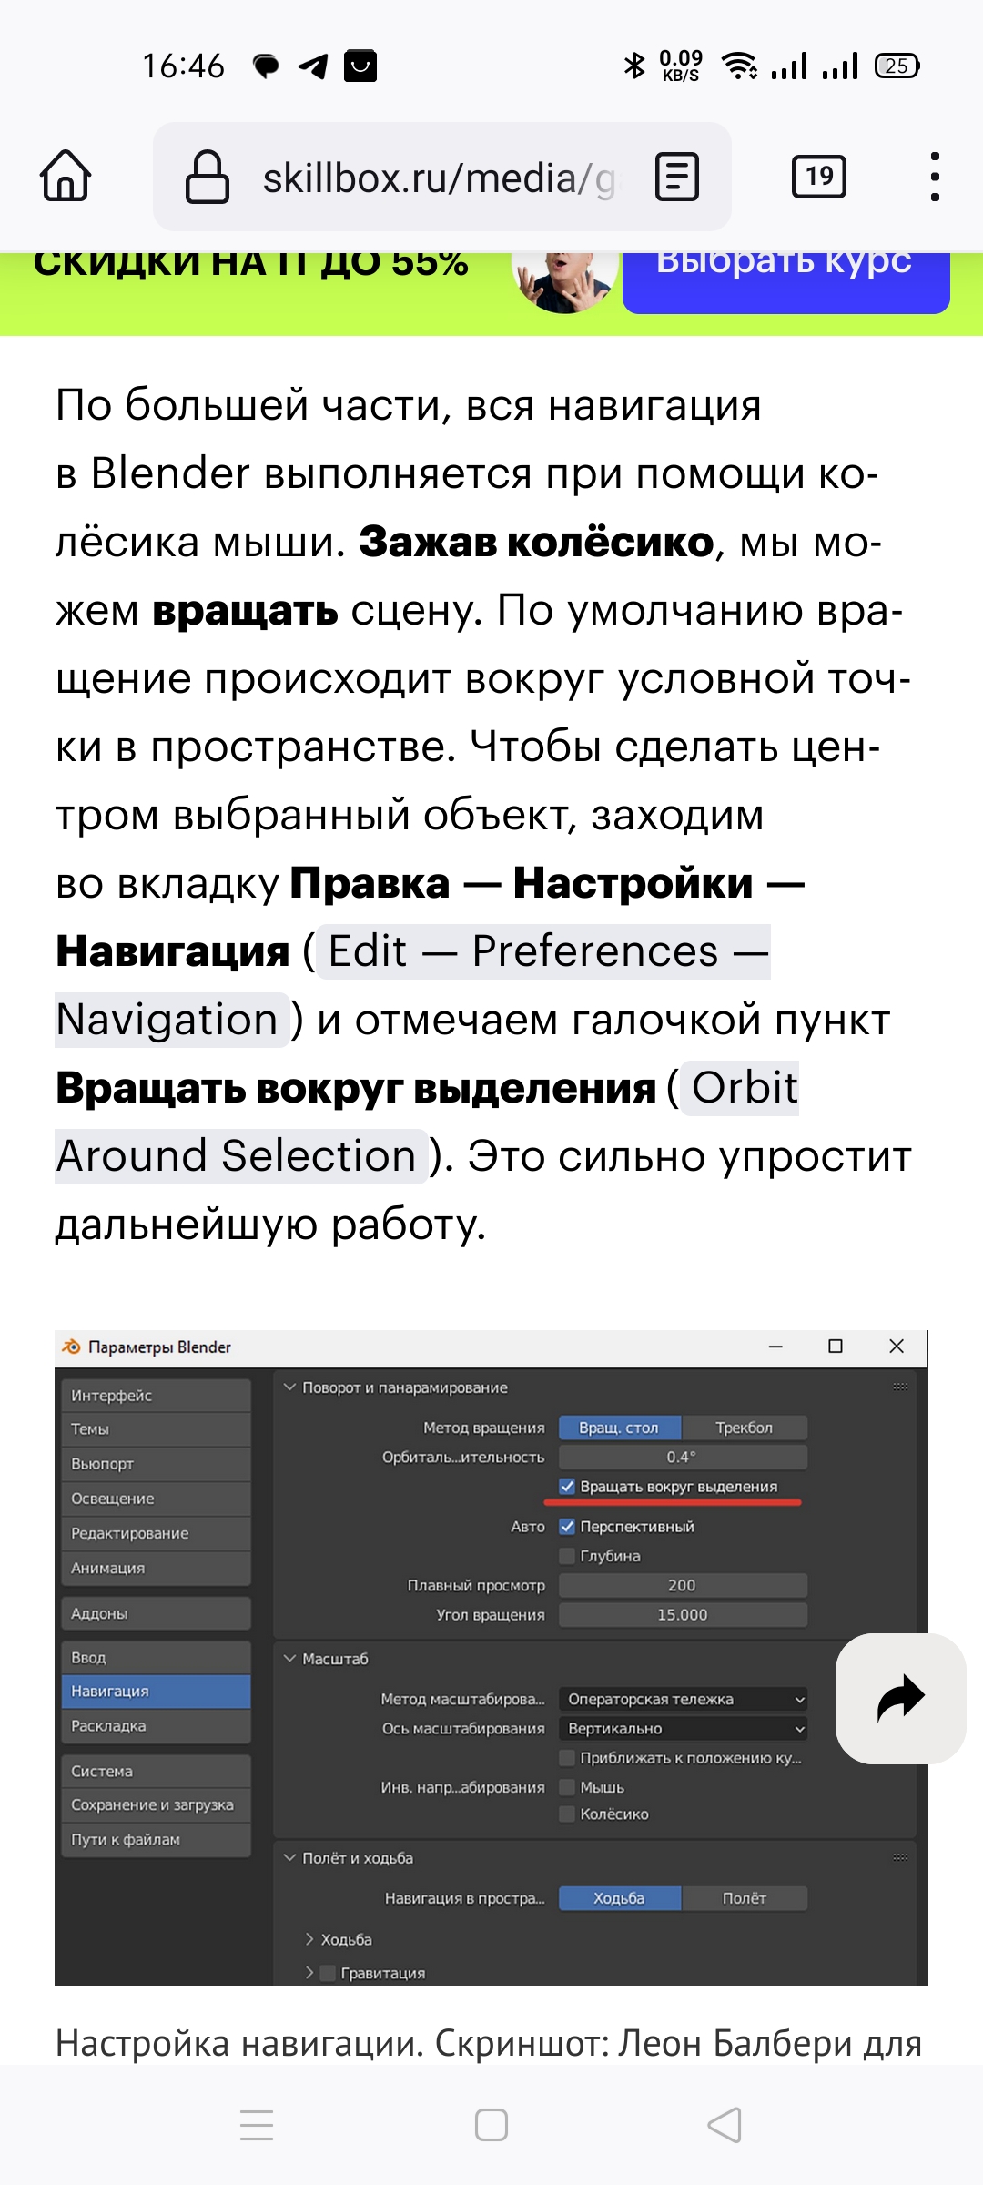This screenshot has width=983, height=2185.
Task: Tap the Telegram notification icon in status bar
Action: (313, 66)
